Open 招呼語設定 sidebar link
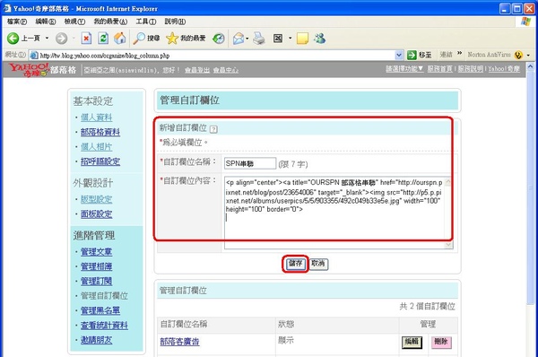The width and height of the screenshot is (538, 357). [100, 161]
